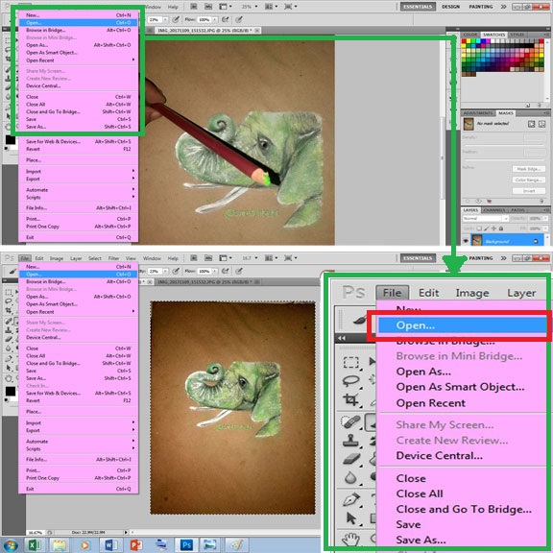Open the layer Opacity dropdown arrow

coord(545,219)
